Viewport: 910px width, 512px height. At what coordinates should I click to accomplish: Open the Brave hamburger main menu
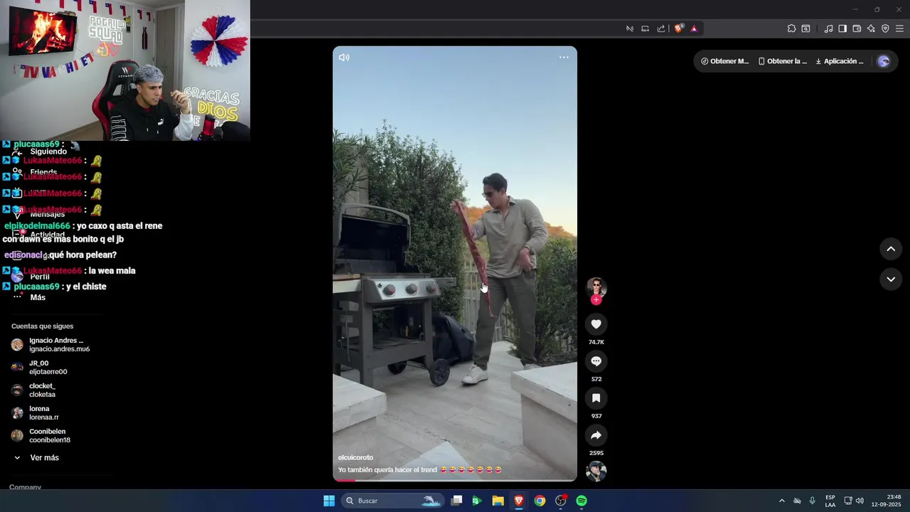click(899, 28)
